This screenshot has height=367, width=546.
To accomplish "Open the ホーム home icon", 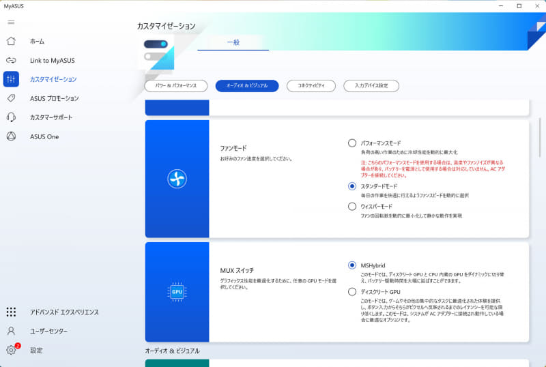I will (11, 41).
